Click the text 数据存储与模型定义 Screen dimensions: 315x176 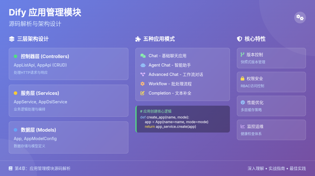(30, 146)
